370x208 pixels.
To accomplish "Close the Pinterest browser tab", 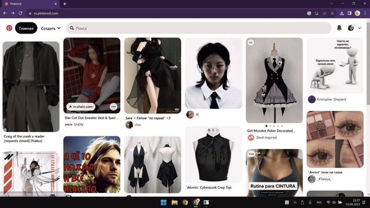I will [x=55, y=4].
